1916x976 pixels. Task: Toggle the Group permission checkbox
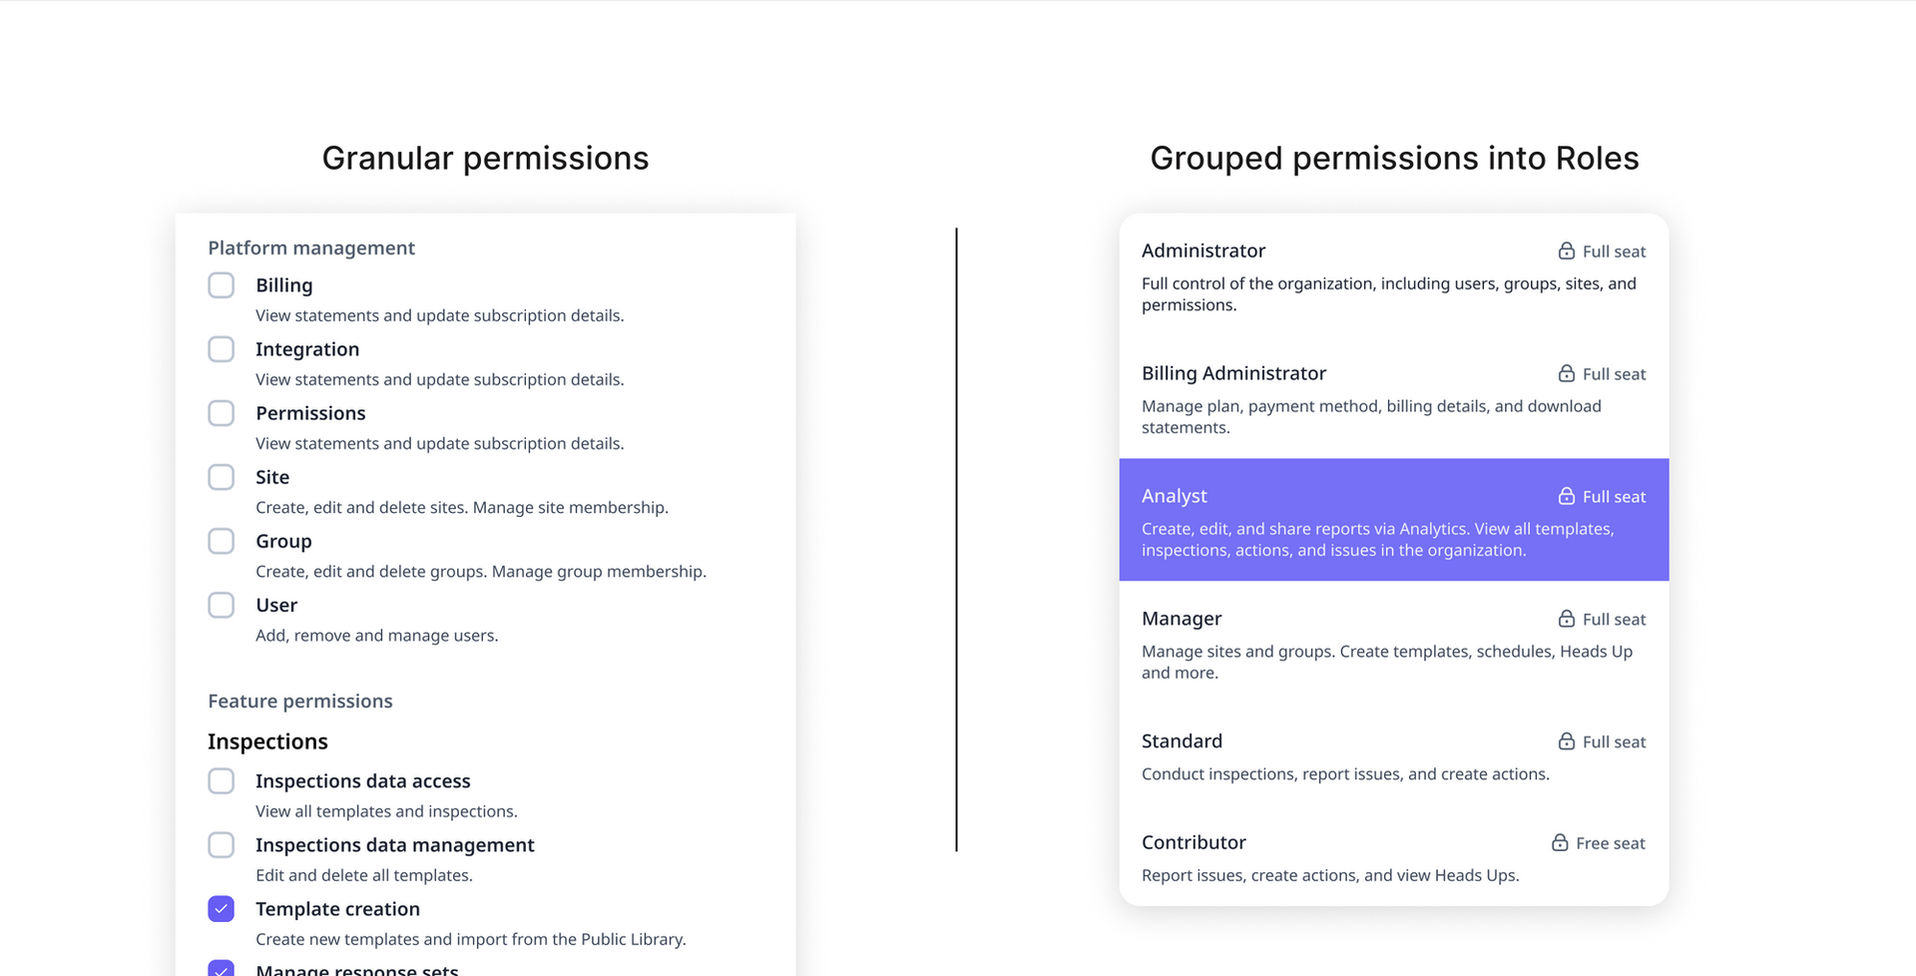coord(222,541)
